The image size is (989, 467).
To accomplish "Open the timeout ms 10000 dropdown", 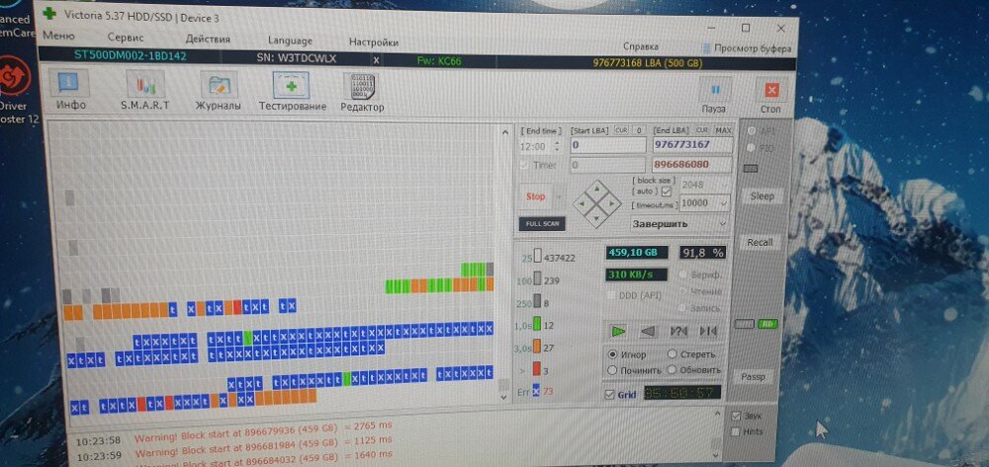I will coord(724,203).
